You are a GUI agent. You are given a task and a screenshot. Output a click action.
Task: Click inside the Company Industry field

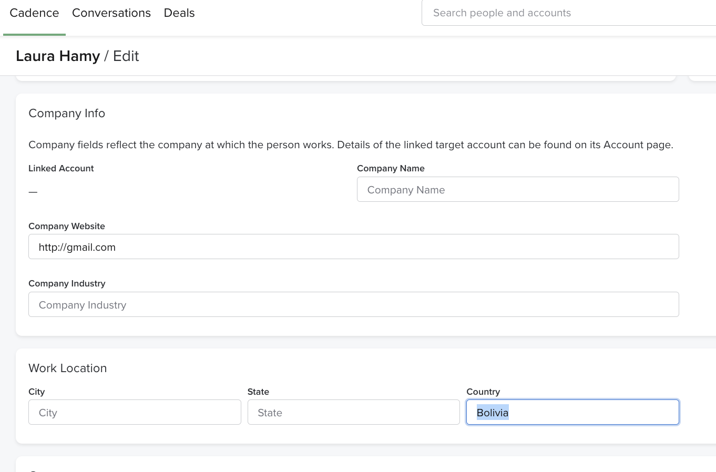[x=353, y=304]
